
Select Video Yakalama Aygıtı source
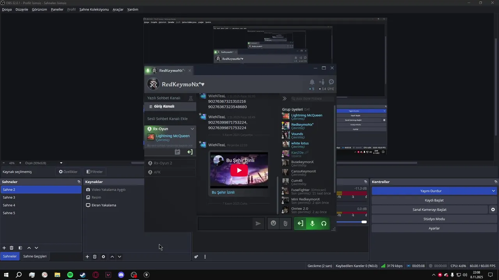coord(108,190)
